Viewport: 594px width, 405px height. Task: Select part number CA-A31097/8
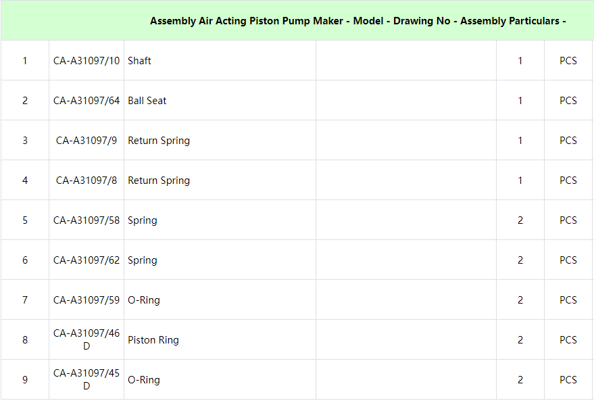pyautogui.click(x=86, y=181)
